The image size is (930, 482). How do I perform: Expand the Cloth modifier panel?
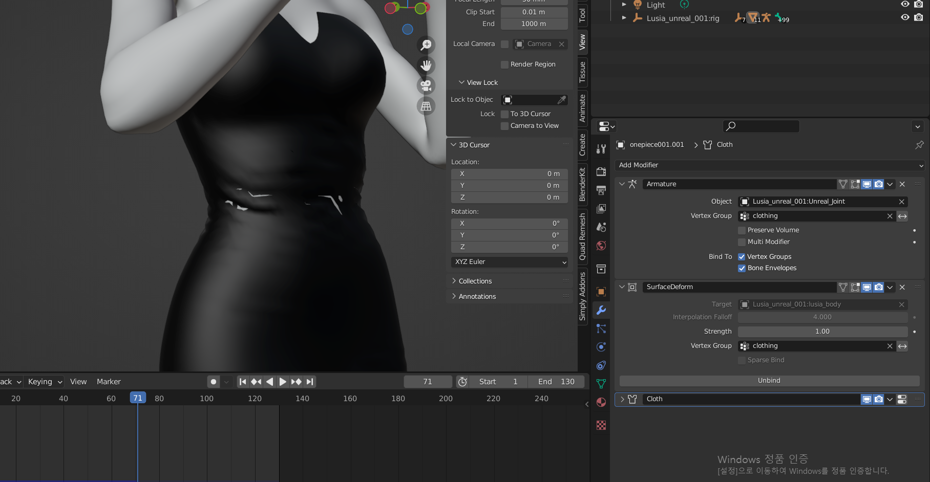(622, 399)
